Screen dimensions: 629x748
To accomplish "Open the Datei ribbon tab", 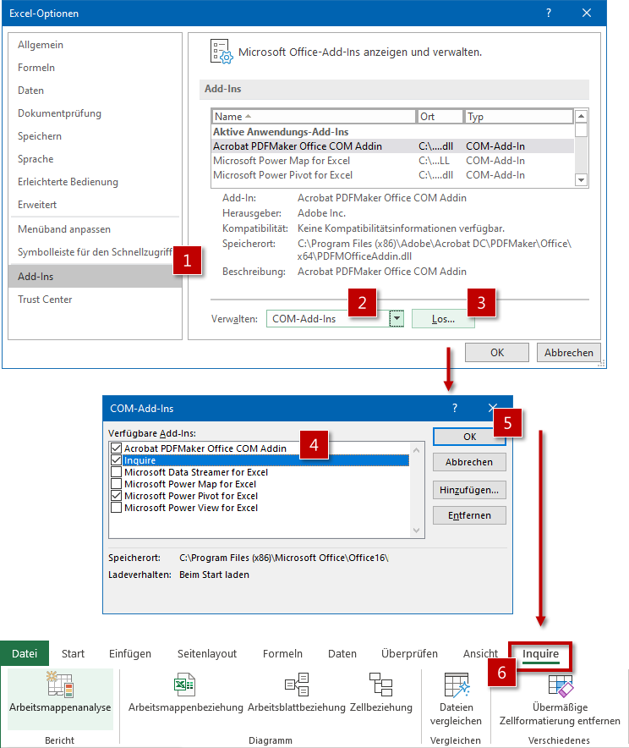I will point(25,654).
